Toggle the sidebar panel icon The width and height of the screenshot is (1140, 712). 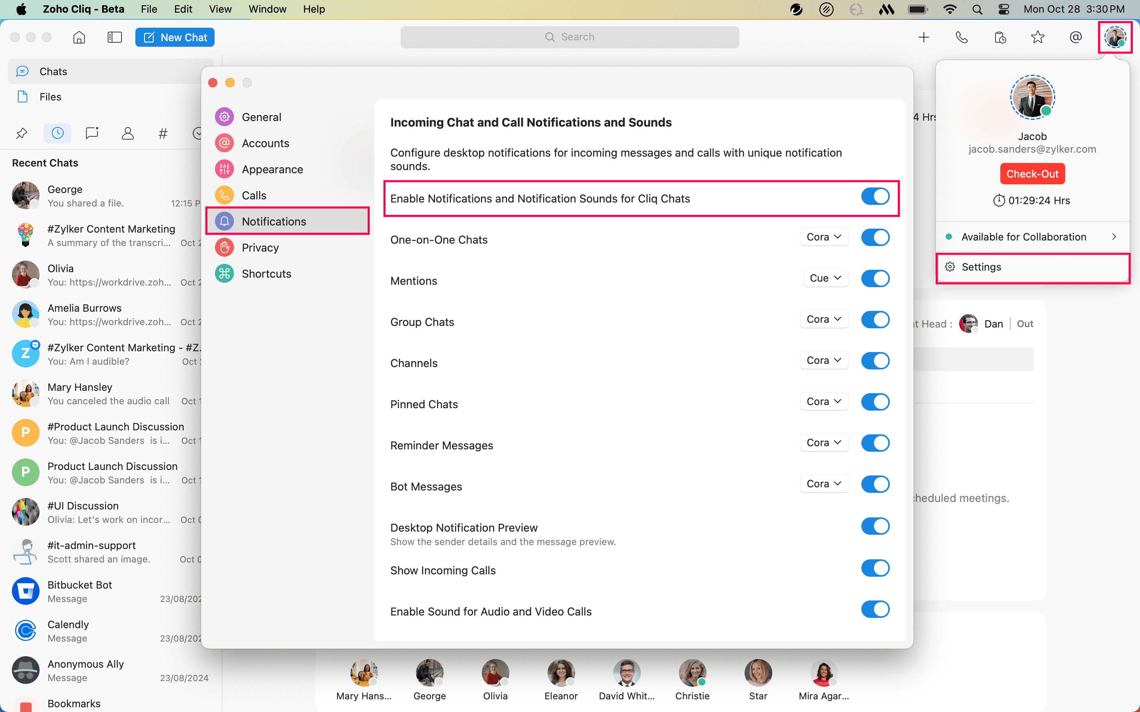(x=114, y=37)
